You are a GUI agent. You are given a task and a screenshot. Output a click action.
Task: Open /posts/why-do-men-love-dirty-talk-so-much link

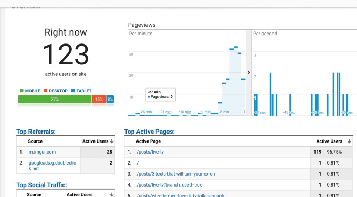click(180, 195)
